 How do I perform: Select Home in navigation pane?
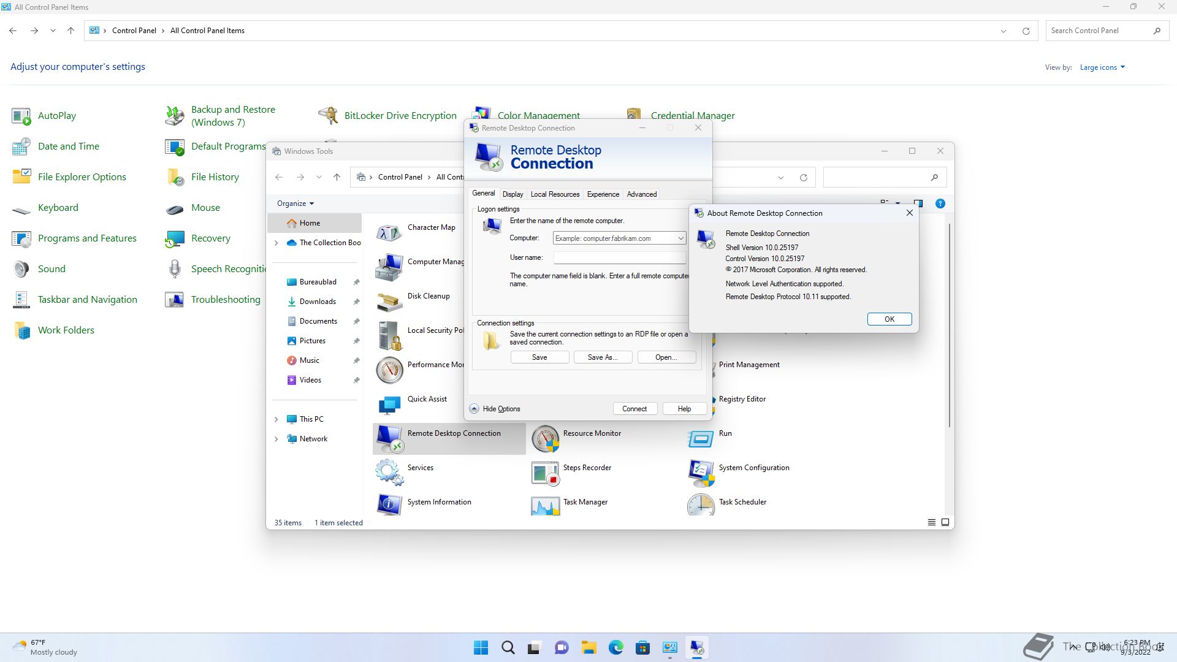pyautogui.click(x=314, y=223)
